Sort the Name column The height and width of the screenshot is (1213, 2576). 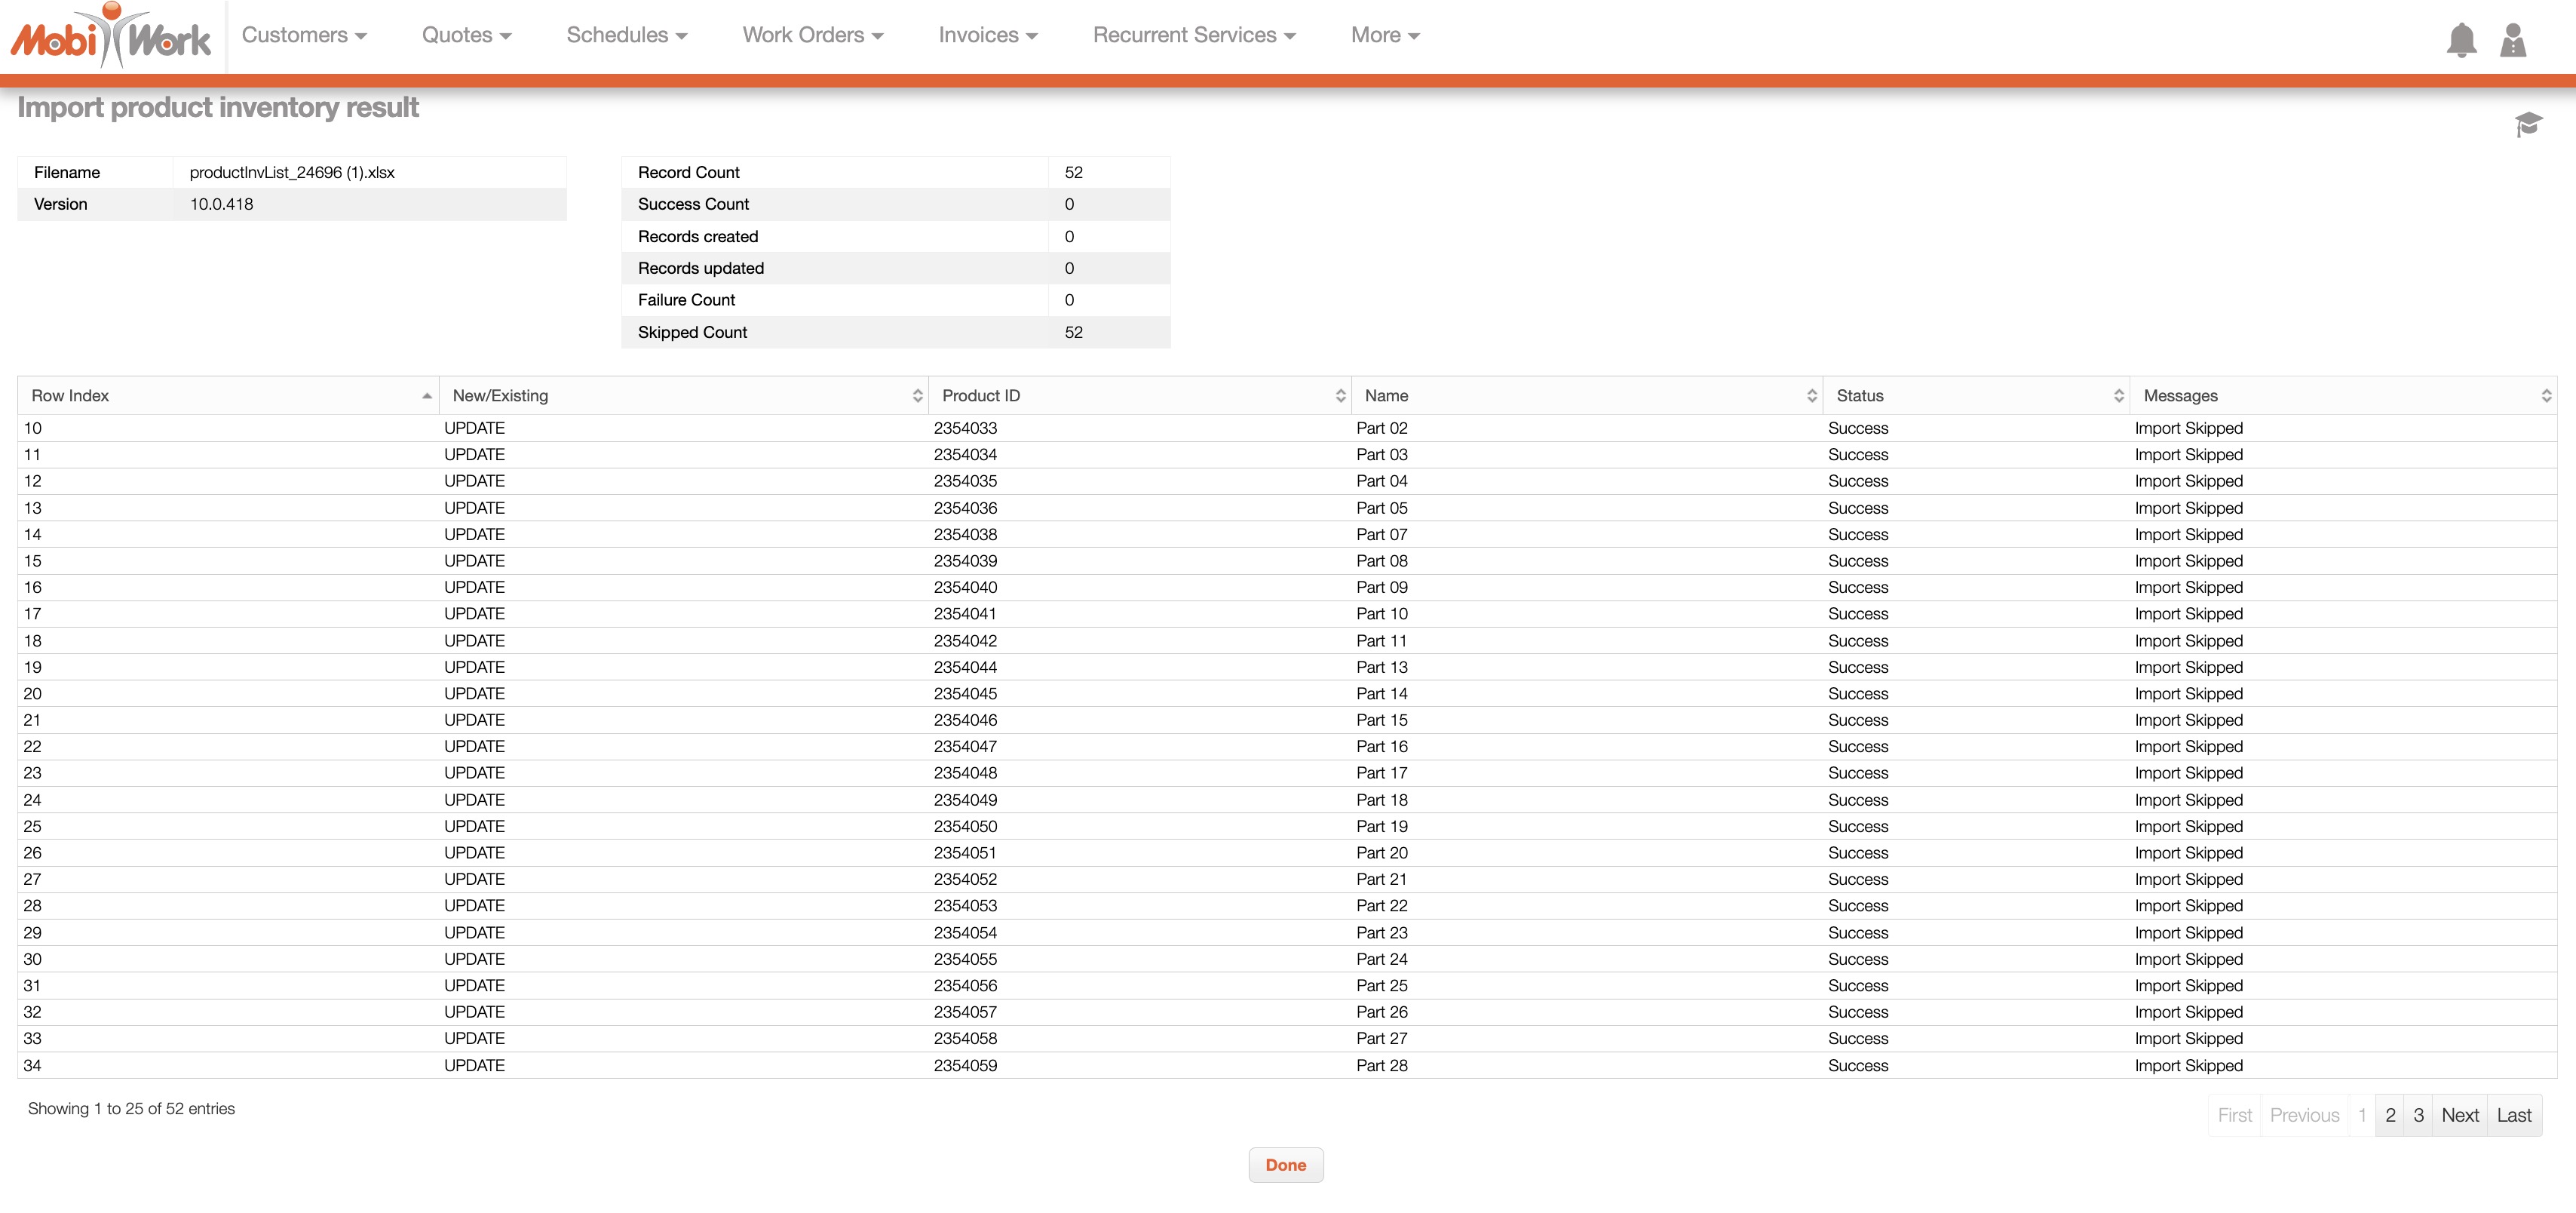pyautogui.click(x=1811, y=396)
